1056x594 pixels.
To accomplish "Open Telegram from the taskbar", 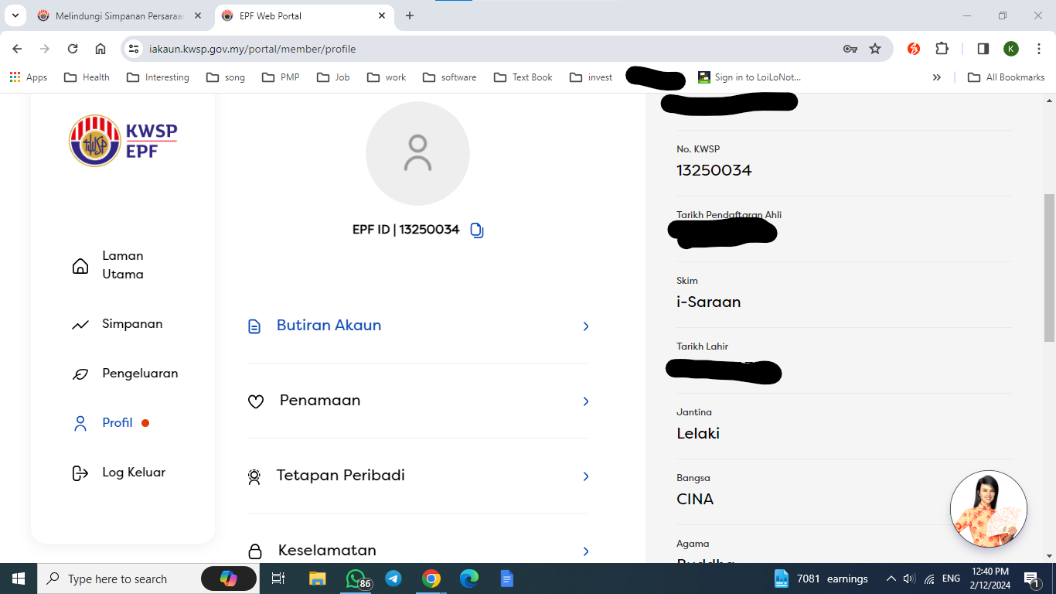I will 393,579.
